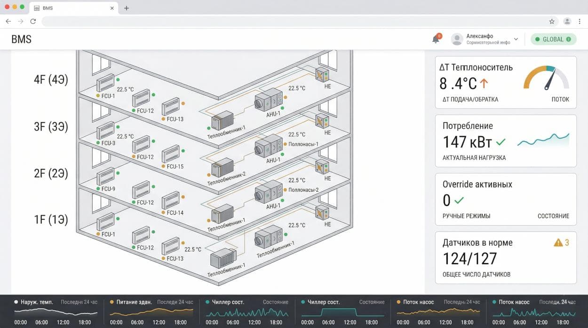Select the FCU-12 unit on floor 1F
The height and width of the screenshot is (328, 588).
(141, 236)
